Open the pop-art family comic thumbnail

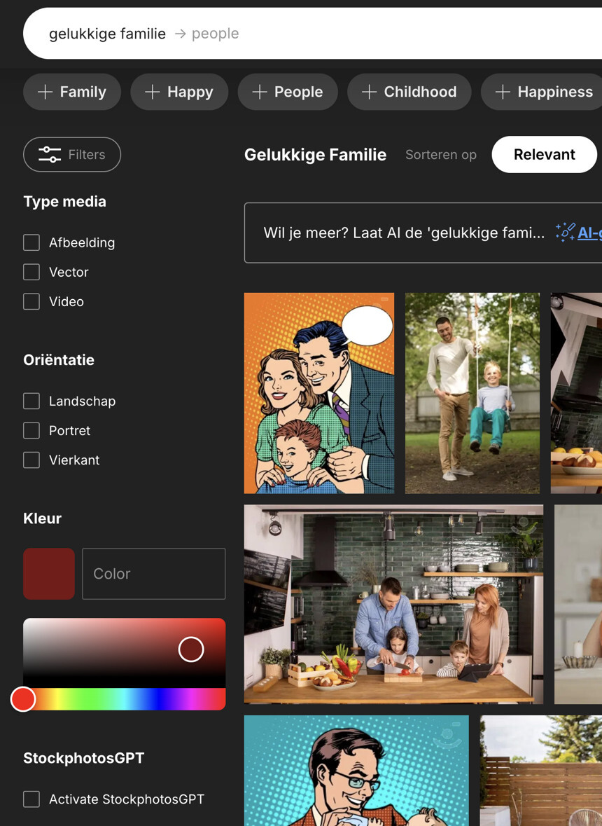(x=319, y=393)
